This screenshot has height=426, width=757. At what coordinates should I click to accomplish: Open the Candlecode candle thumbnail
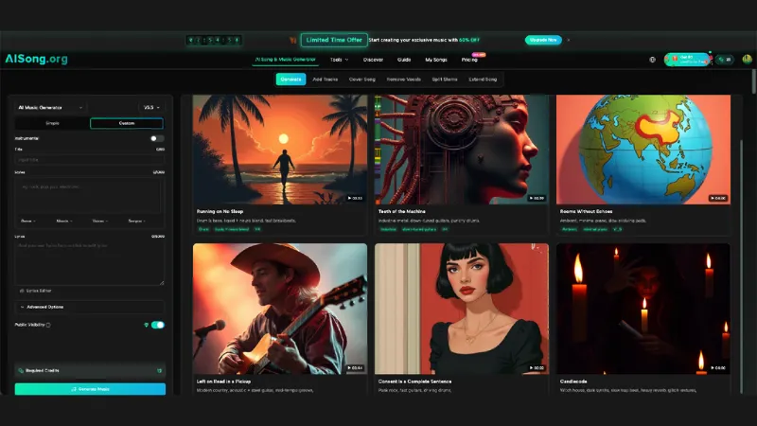tap(643, 309)
